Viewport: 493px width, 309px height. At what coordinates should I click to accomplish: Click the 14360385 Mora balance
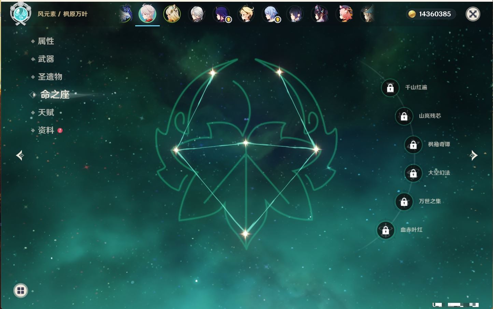(435, 14)
